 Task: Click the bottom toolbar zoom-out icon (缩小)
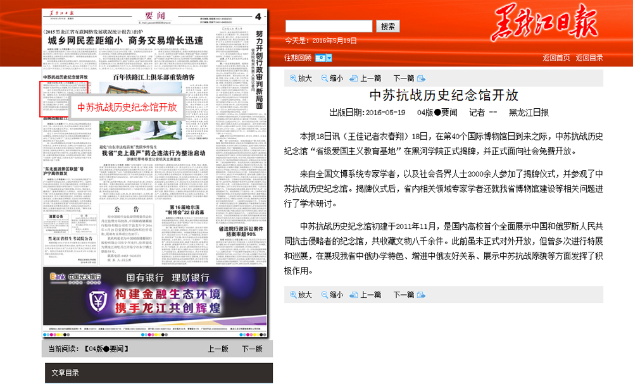pos(325,295)
